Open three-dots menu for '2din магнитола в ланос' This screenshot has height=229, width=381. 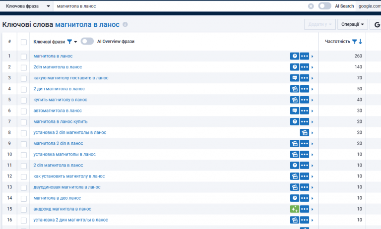(305, 67)
